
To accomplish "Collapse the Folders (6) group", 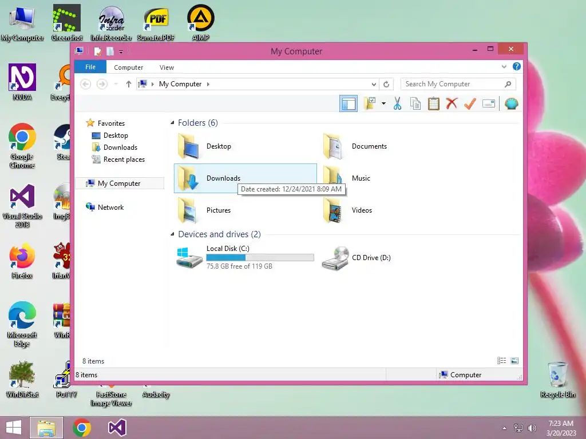I will pos(172,123).
